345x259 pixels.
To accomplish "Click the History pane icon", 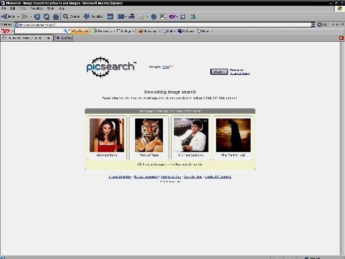I will click(x=110, y=16).
